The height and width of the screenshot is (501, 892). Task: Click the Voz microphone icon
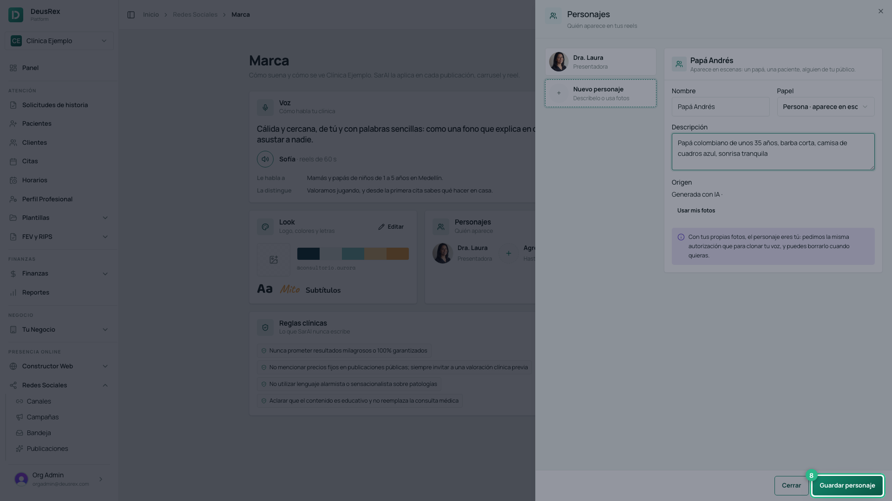(x=265, y=107)
